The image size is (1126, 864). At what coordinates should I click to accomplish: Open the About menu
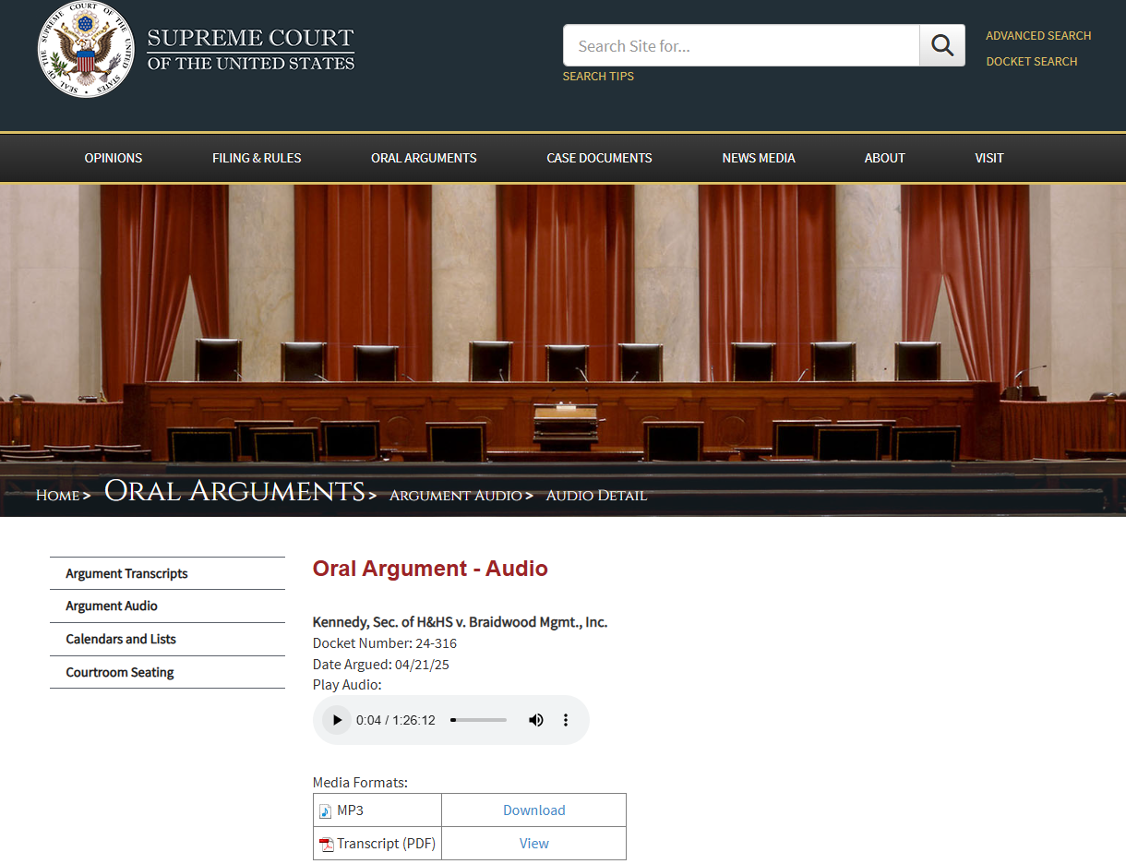click(884, 158)
